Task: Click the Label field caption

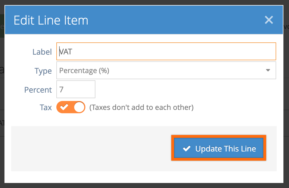Action: 42,52
